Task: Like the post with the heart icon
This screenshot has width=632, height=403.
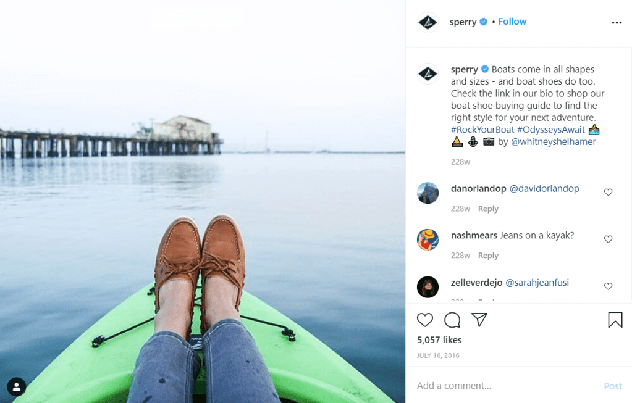Action: [425, 320]
